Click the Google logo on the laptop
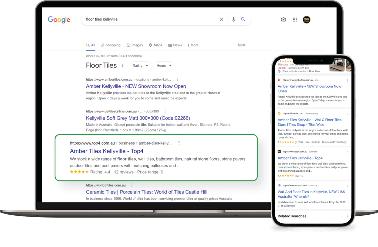378x247 pixels. (x=59, y=20)
